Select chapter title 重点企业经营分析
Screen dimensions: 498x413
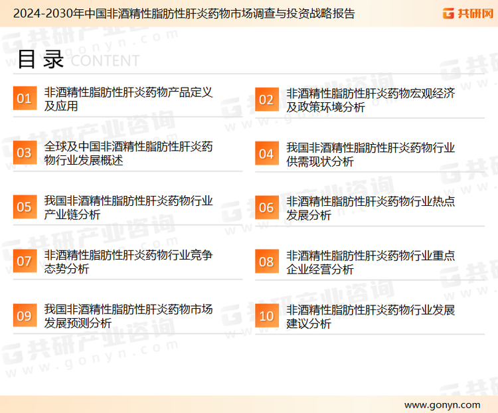[371, 262]
